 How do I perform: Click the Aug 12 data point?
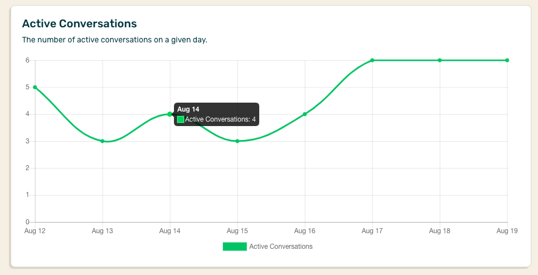click(x=35, y=87)
